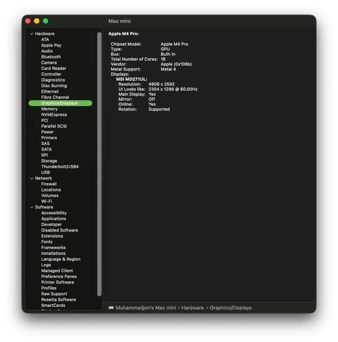Open the Camera hardware entry
This screenshot has height=342, width=338.
pyautogui.click(x=49, y=63)
